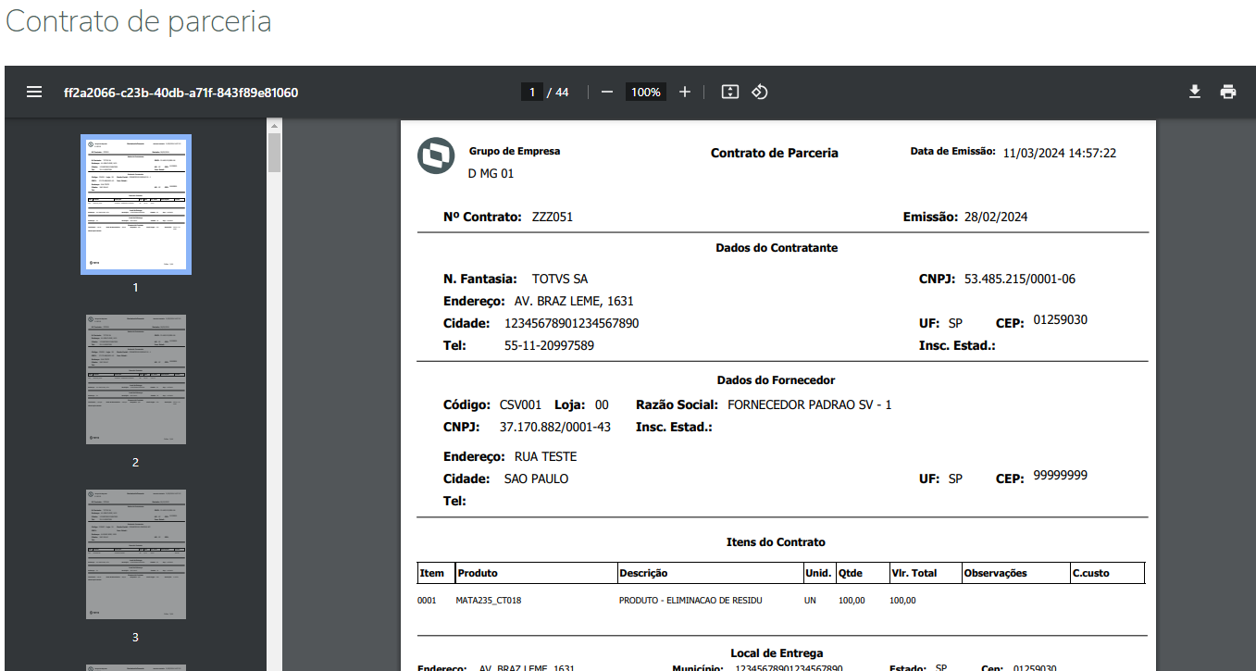
Task: Print the contract document
Action: pos(1228,92)
